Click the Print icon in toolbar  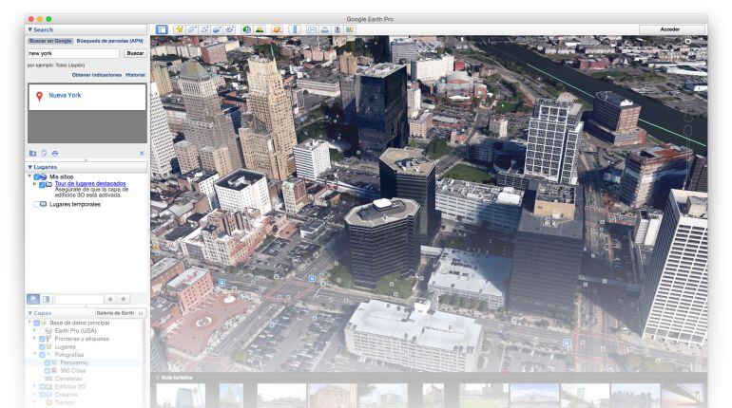(x=324, y=29)
